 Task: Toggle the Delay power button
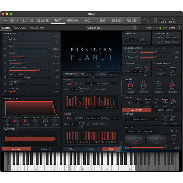coord(124,97)
